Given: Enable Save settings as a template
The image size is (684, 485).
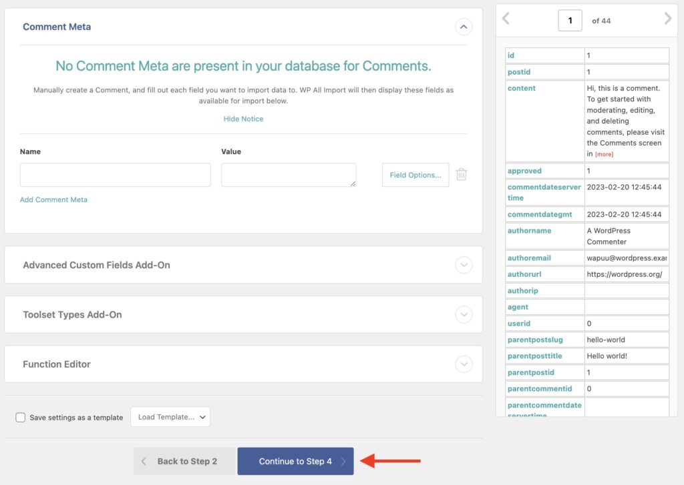Looking at the screenshot, I should 21,417.
